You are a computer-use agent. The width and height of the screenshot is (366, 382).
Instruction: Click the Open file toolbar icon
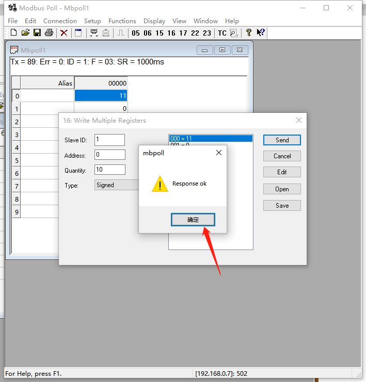pos(25,33)
